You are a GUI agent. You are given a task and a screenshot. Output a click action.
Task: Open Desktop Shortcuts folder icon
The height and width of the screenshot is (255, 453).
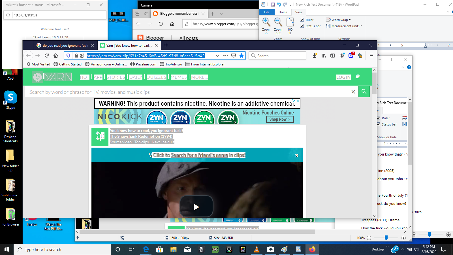pyautogui.click(x=10, y=131)
